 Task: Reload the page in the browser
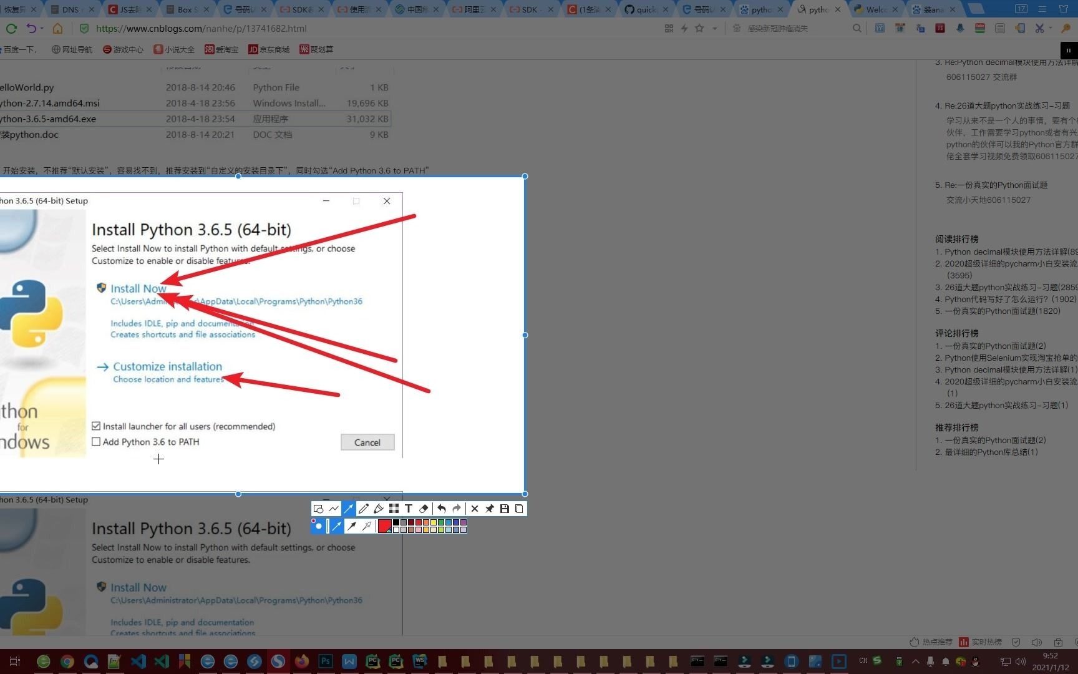pos(11,28)
